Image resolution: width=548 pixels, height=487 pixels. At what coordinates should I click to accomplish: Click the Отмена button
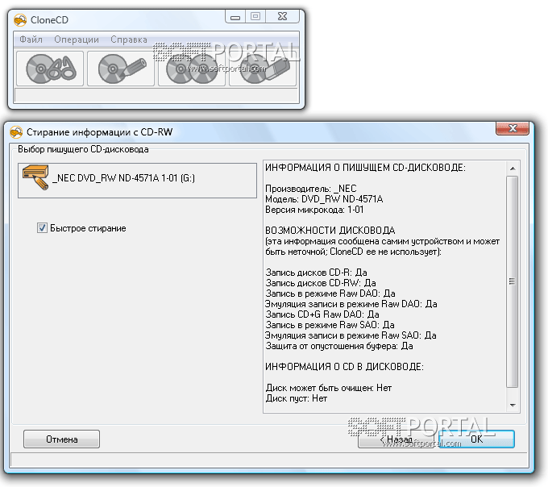61,439
